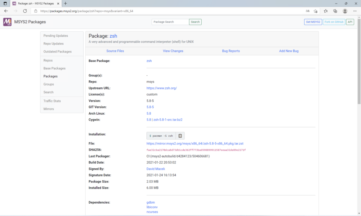Restore down the browser window
Viewport: 361px width, 216px height.
click(346, 4)
